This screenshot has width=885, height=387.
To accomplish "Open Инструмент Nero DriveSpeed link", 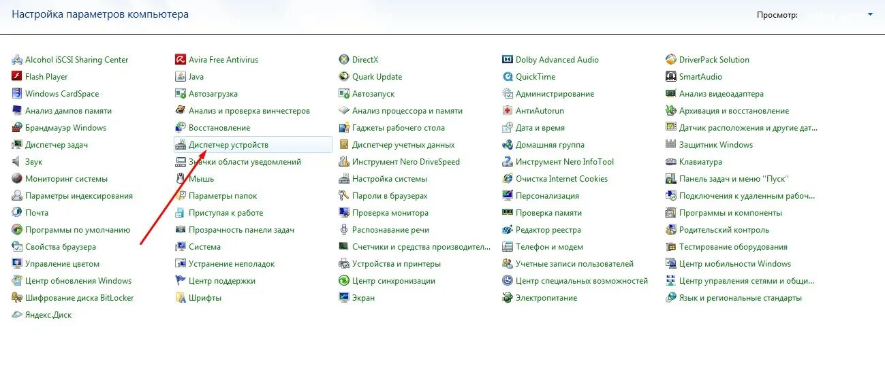I will (x=406, y=162).
